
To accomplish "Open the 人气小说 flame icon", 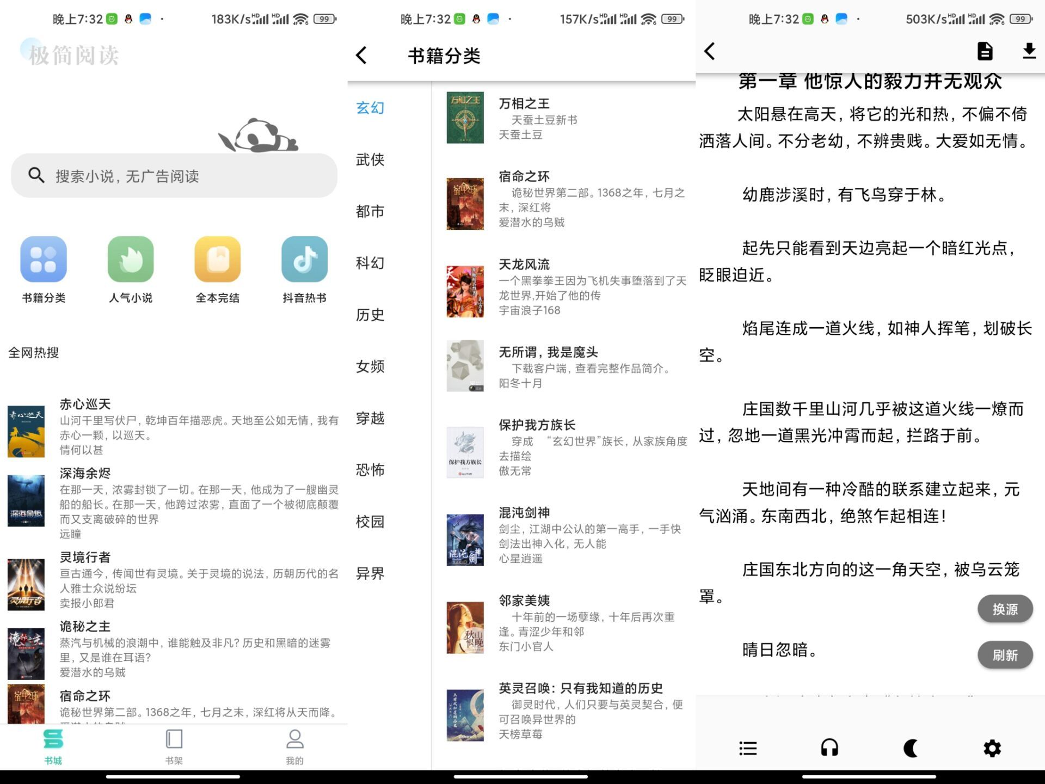I will coord(131,260).
